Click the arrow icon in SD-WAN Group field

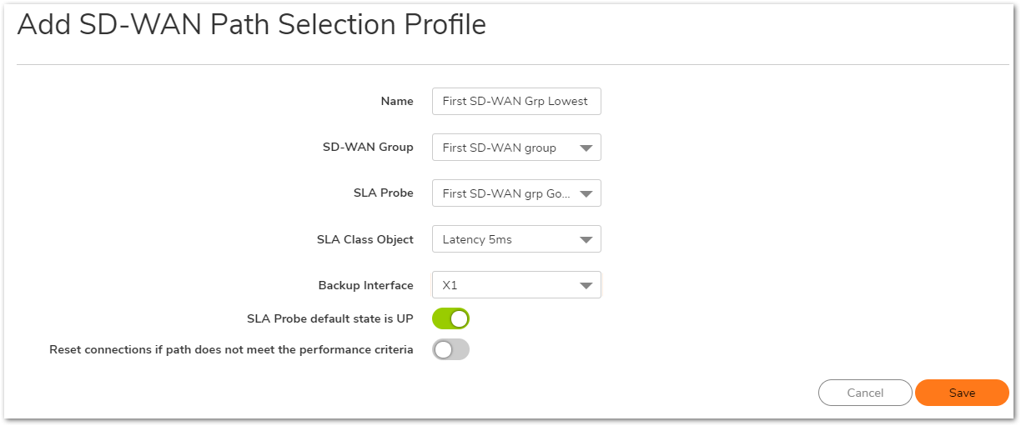tap(586, 148)
